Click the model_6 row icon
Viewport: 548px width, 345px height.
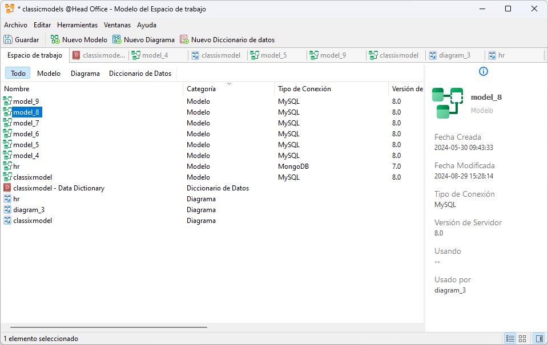pyautogui.click(x=7, y=134)
